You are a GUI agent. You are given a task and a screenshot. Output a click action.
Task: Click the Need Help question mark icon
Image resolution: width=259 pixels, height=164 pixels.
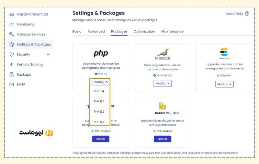click(247, 14)
